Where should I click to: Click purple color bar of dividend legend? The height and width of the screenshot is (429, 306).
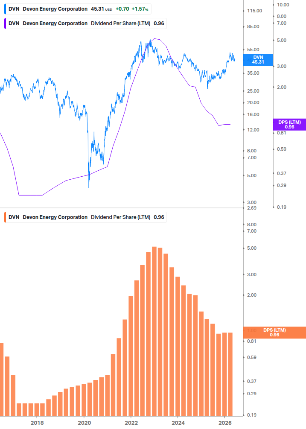click(5, 23)
